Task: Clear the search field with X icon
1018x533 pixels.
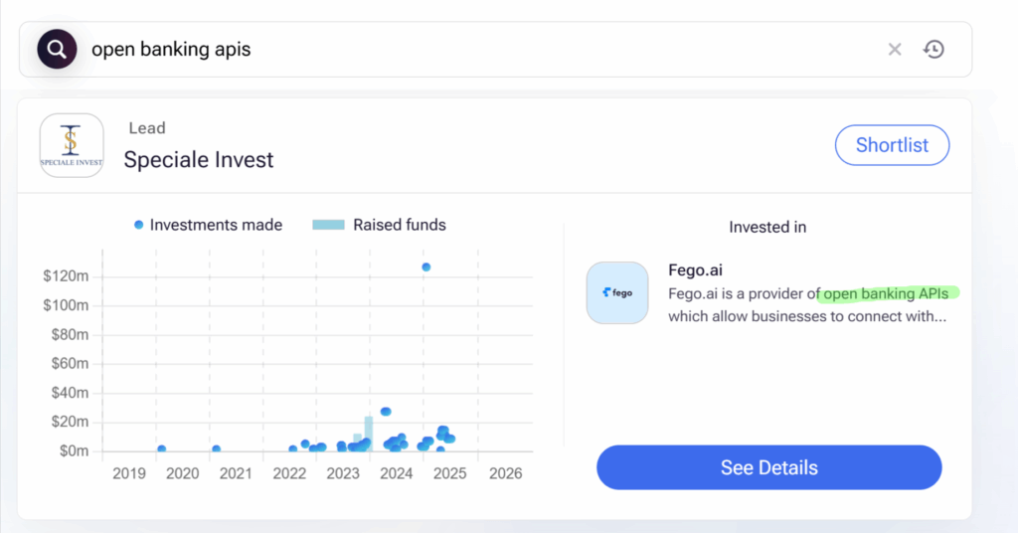Action: tap(895, 50)
